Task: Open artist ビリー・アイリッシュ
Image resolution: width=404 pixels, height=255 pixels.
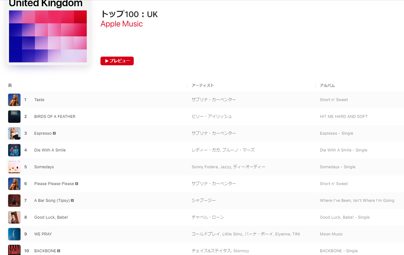Action: coord(212,117)
